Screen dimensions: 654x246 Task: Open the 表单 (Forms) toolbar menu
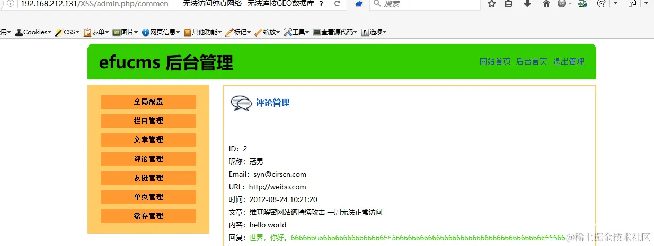pyautogui.click(x=96, y=32)
